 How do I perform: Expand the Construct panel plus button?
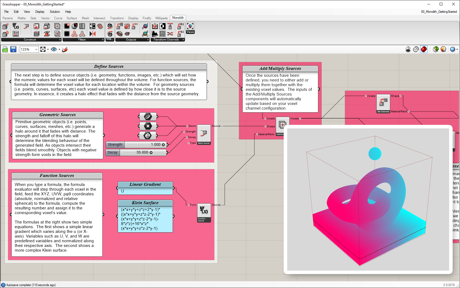pos(60,40)
